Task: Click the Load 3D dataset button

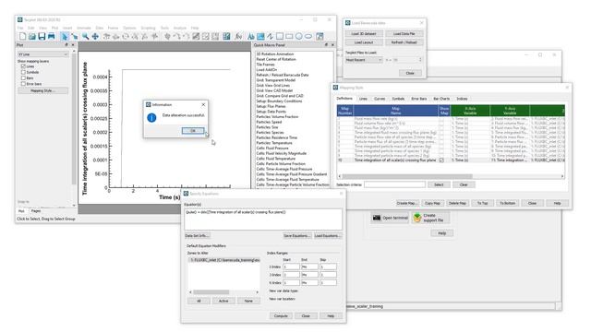Action: [364, 34]
